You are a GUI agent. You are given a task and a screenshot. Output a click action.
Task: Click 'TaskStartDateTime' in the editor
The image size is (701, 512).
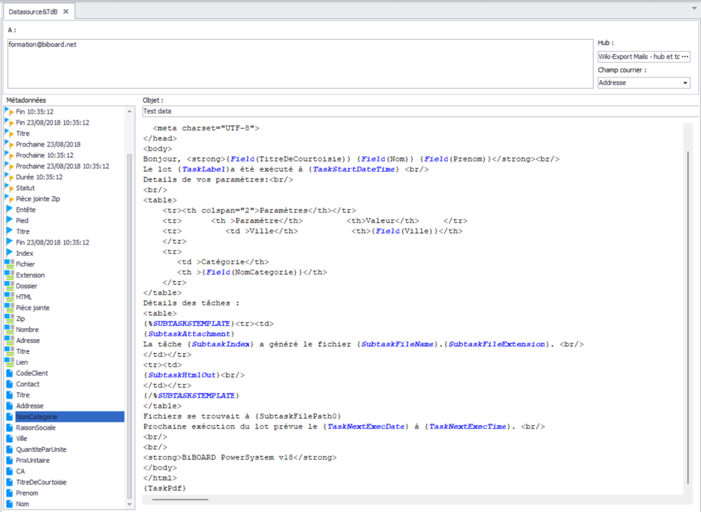354,169
